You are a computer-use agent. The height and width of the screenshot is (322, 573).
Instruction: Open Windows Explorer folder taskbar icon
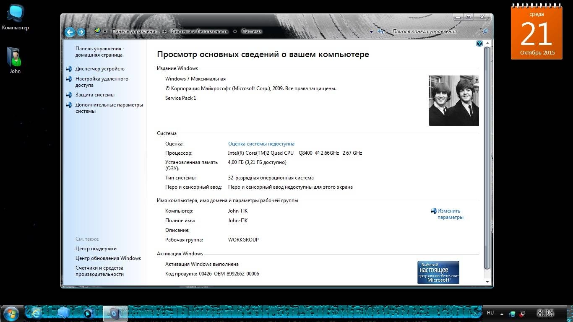pyautogui.click(x=63, y=313)
